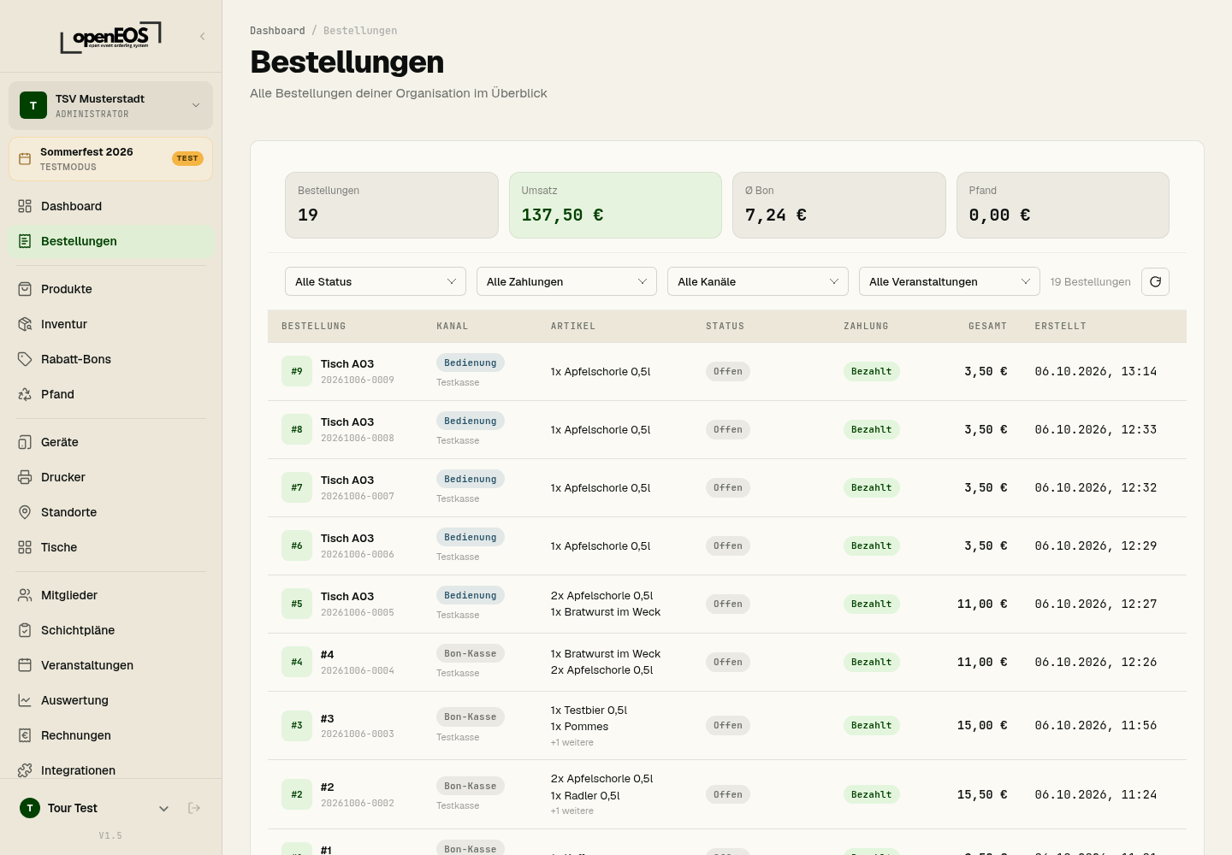The width and height of the screenshot is (1232, 855).
Task: Open the Veranstaltungen menu item
Action: pyautogui.click(x=110, y=665)
